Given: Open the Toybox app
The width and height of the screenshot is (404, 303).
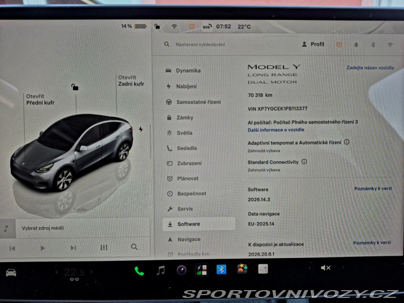Looking at the screenshot, I should coord(242,269).
